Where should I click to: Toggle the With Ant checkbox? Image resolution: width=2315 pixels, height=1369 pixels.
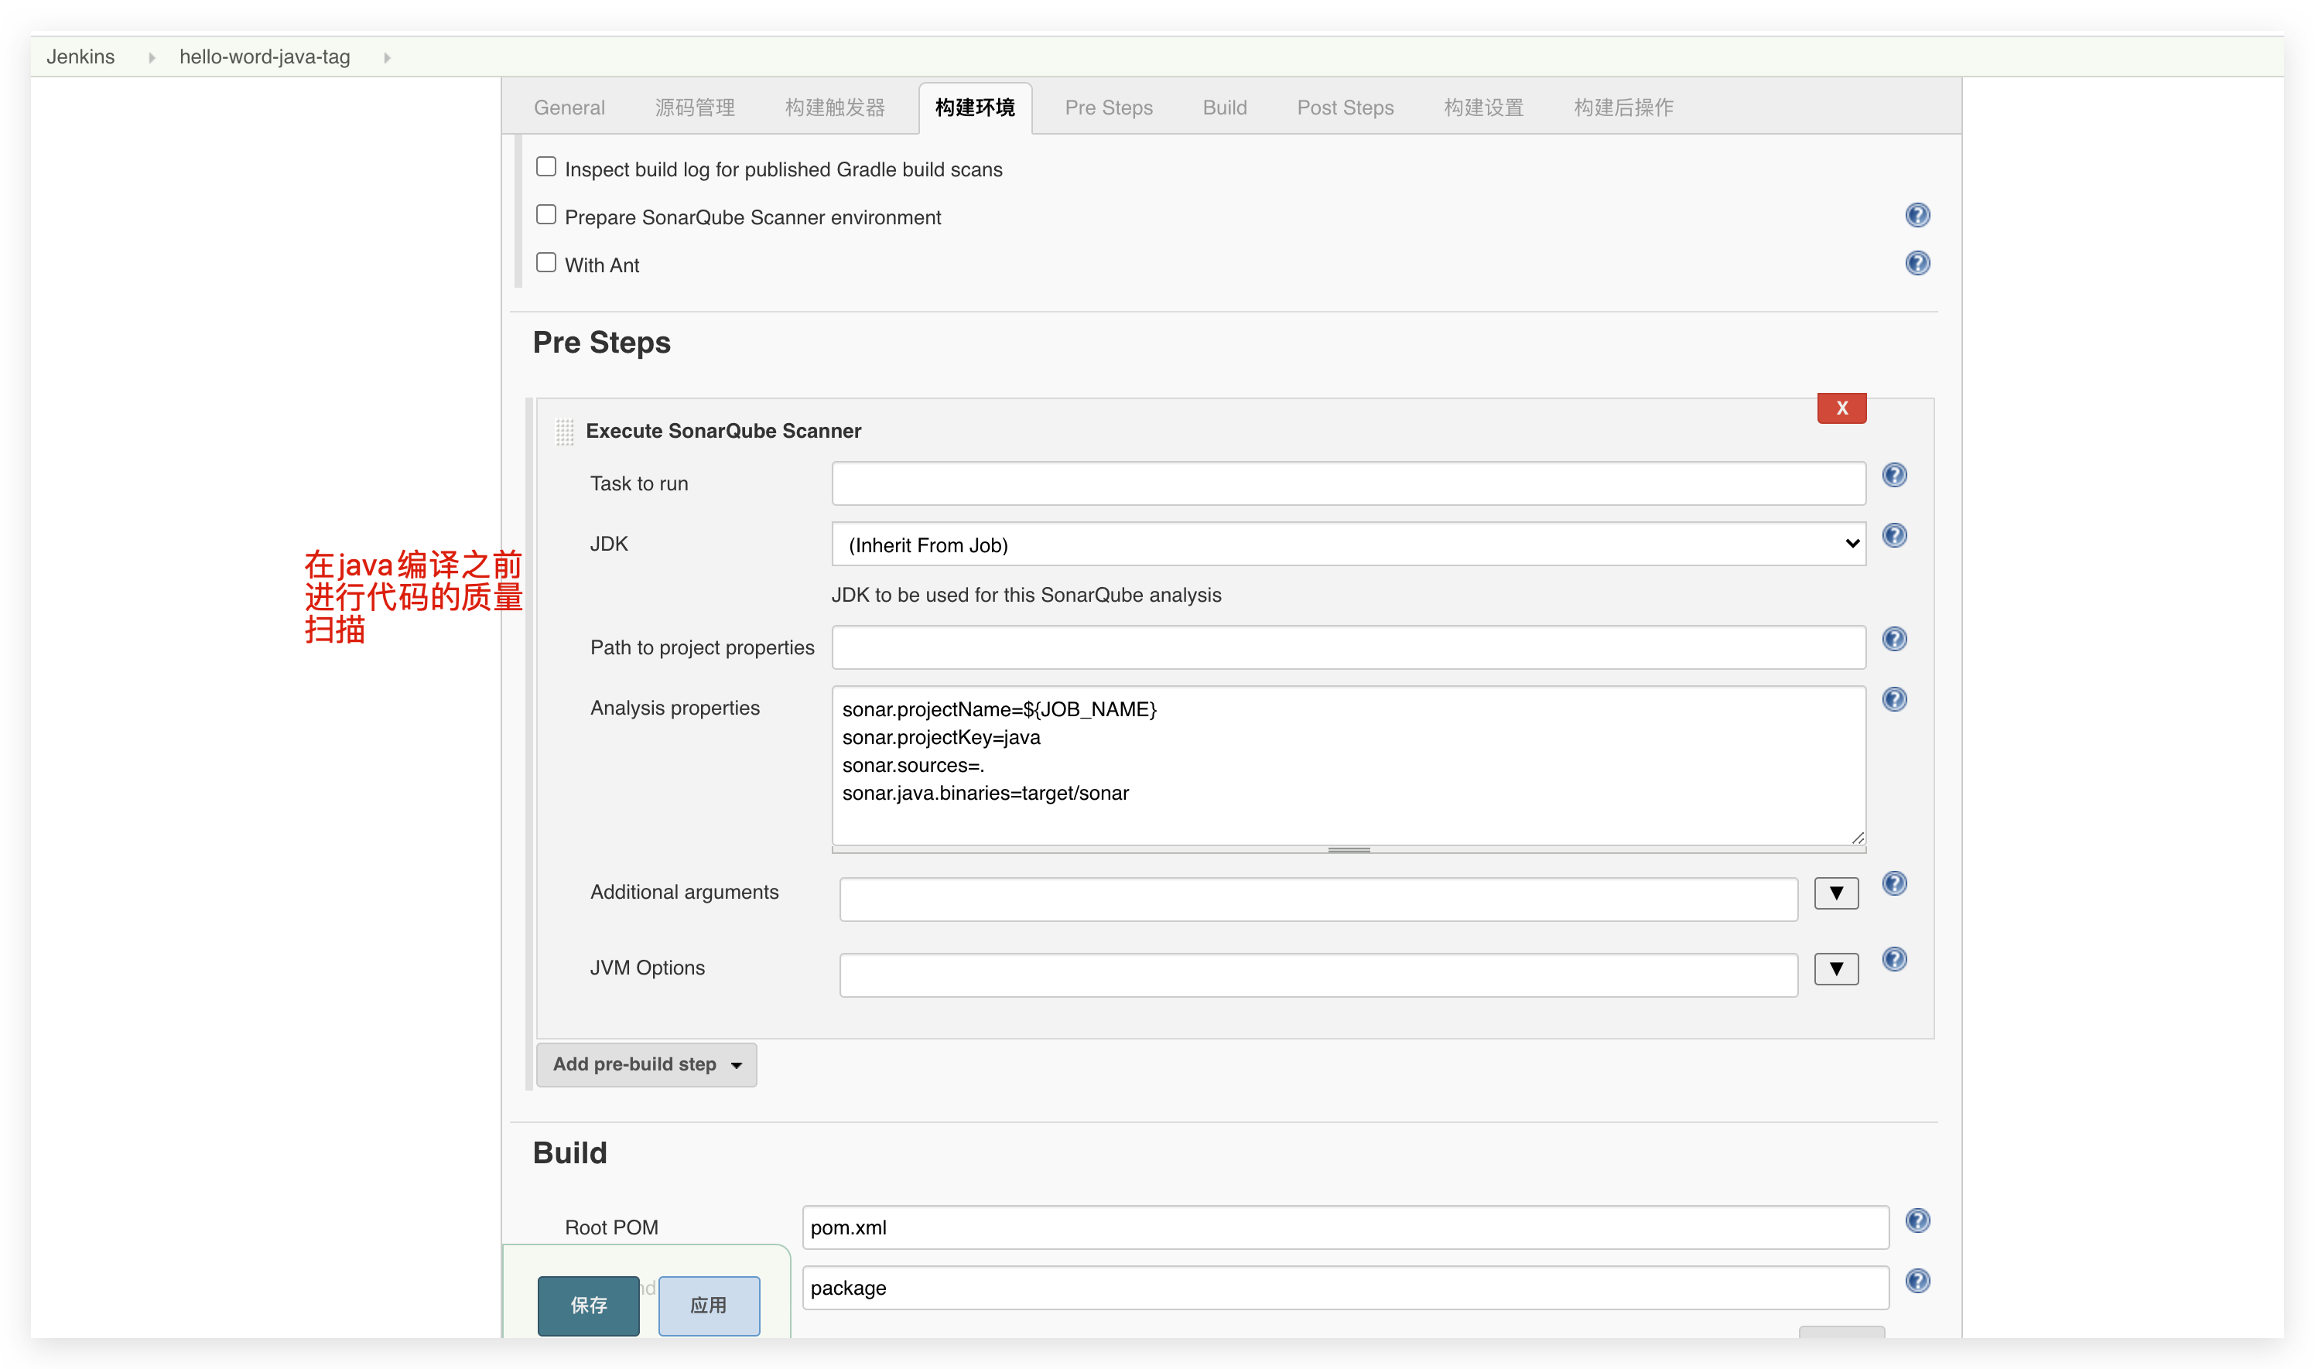[546, 263]
